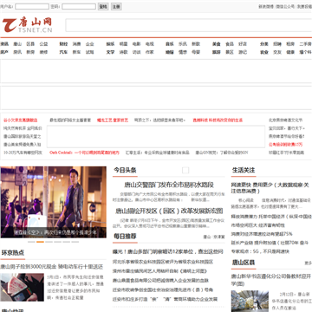Open the 电影 navigation link
Image resolution: width=312 pixels, height=312 pixels.
pyautogui.click(x=136, y=44)
